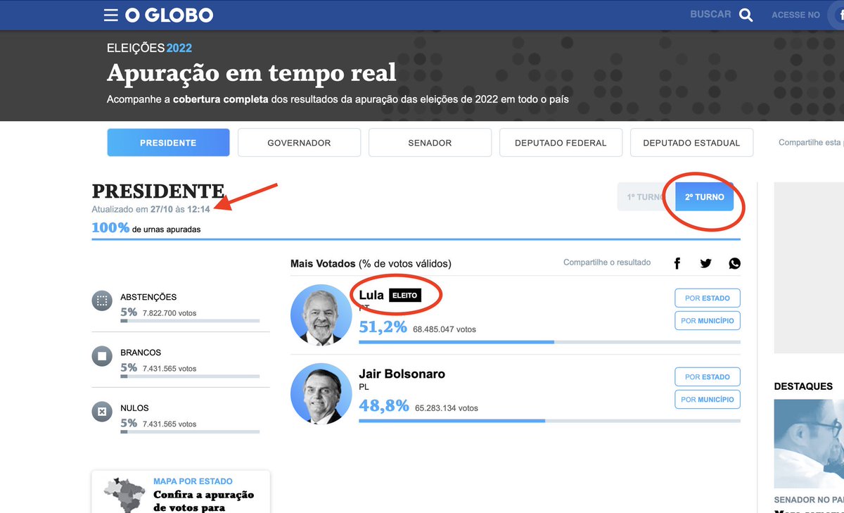View Bolsonaro's results POR ESTADO
The image size is (844, 513).
tap(708, 376)
